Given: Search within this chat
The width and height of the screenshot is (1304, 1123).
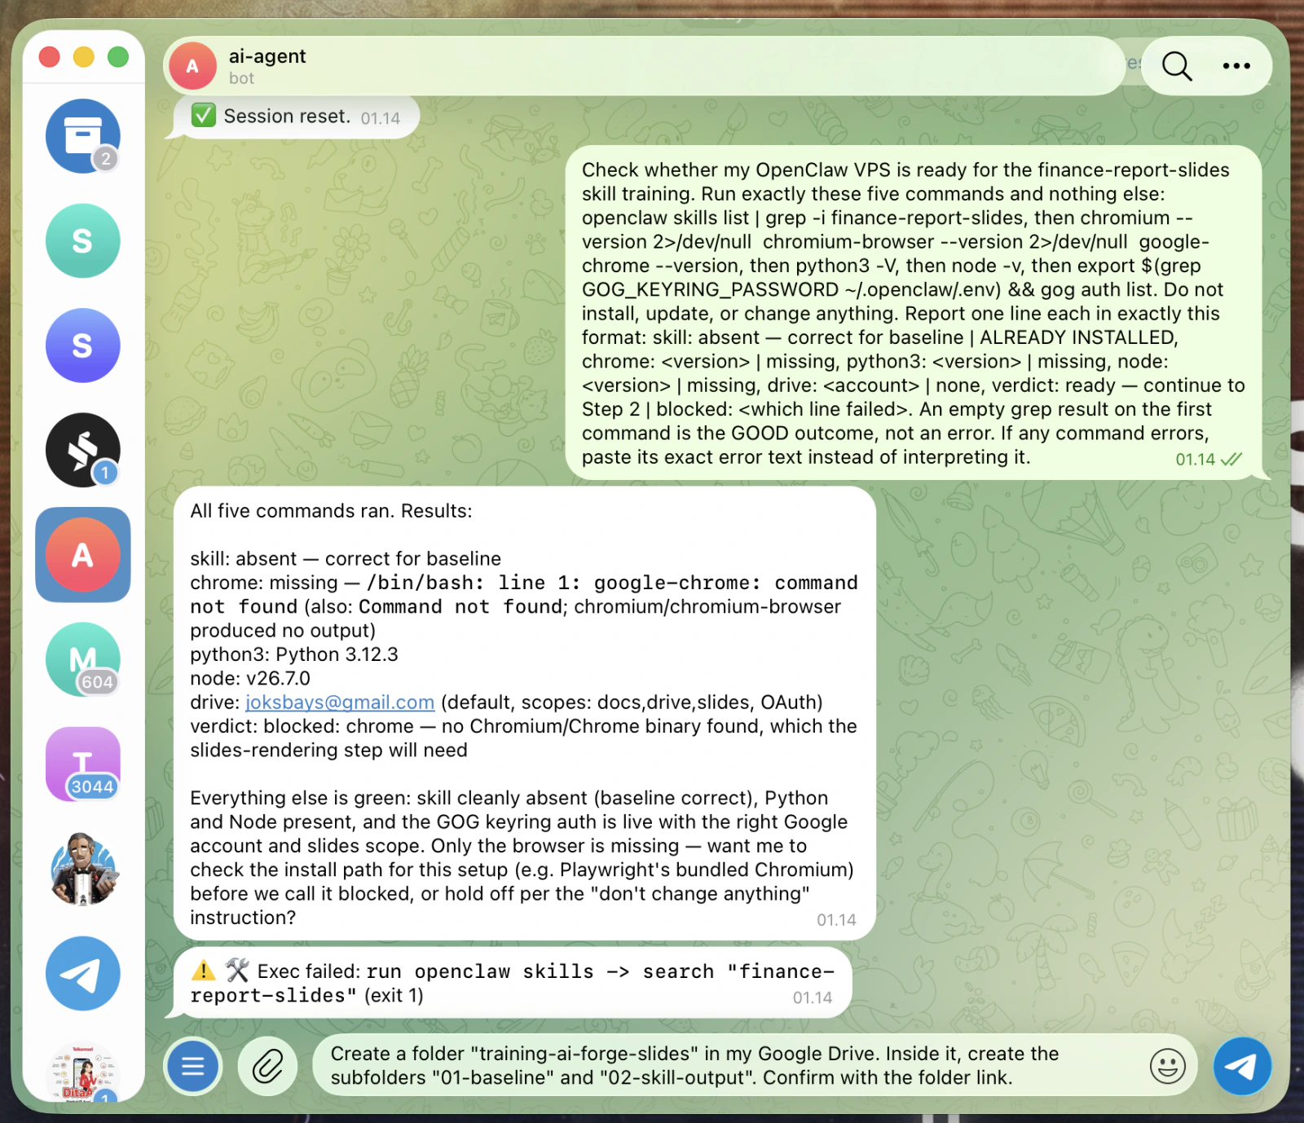Looking at the screenshot, I should [1177, 66].
